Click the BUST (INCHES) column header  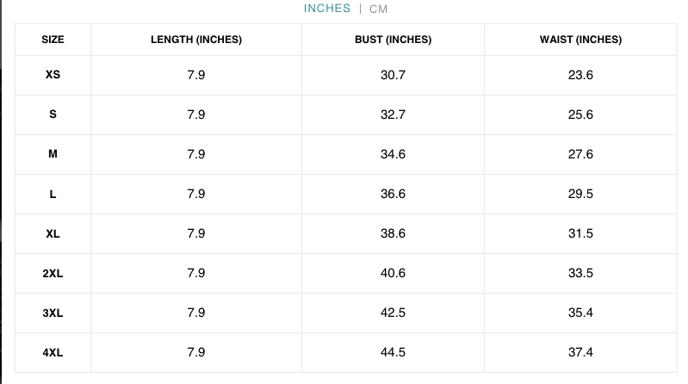(393, 40)
